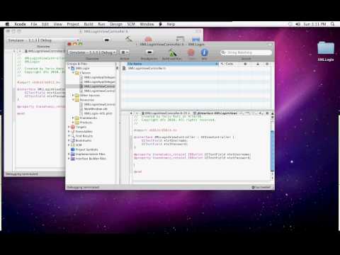Open Simulator Debug overview dropdown in front window
Viewport: 340px width, 255px height.
click(x=93, y=52)
